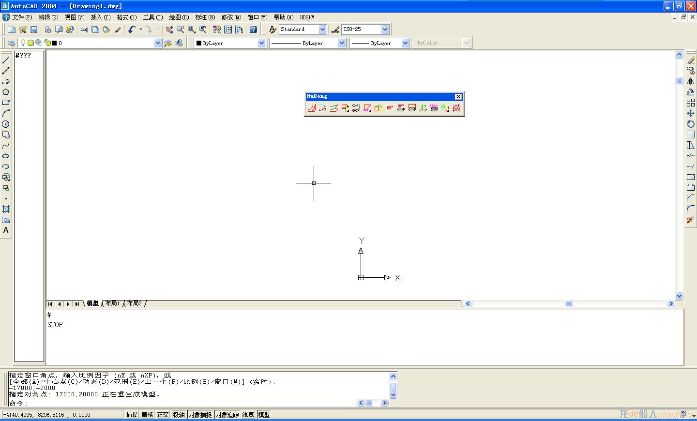Select the Erase tool in the modify toolbar
The image size is (697, 421).
[691, 60]
